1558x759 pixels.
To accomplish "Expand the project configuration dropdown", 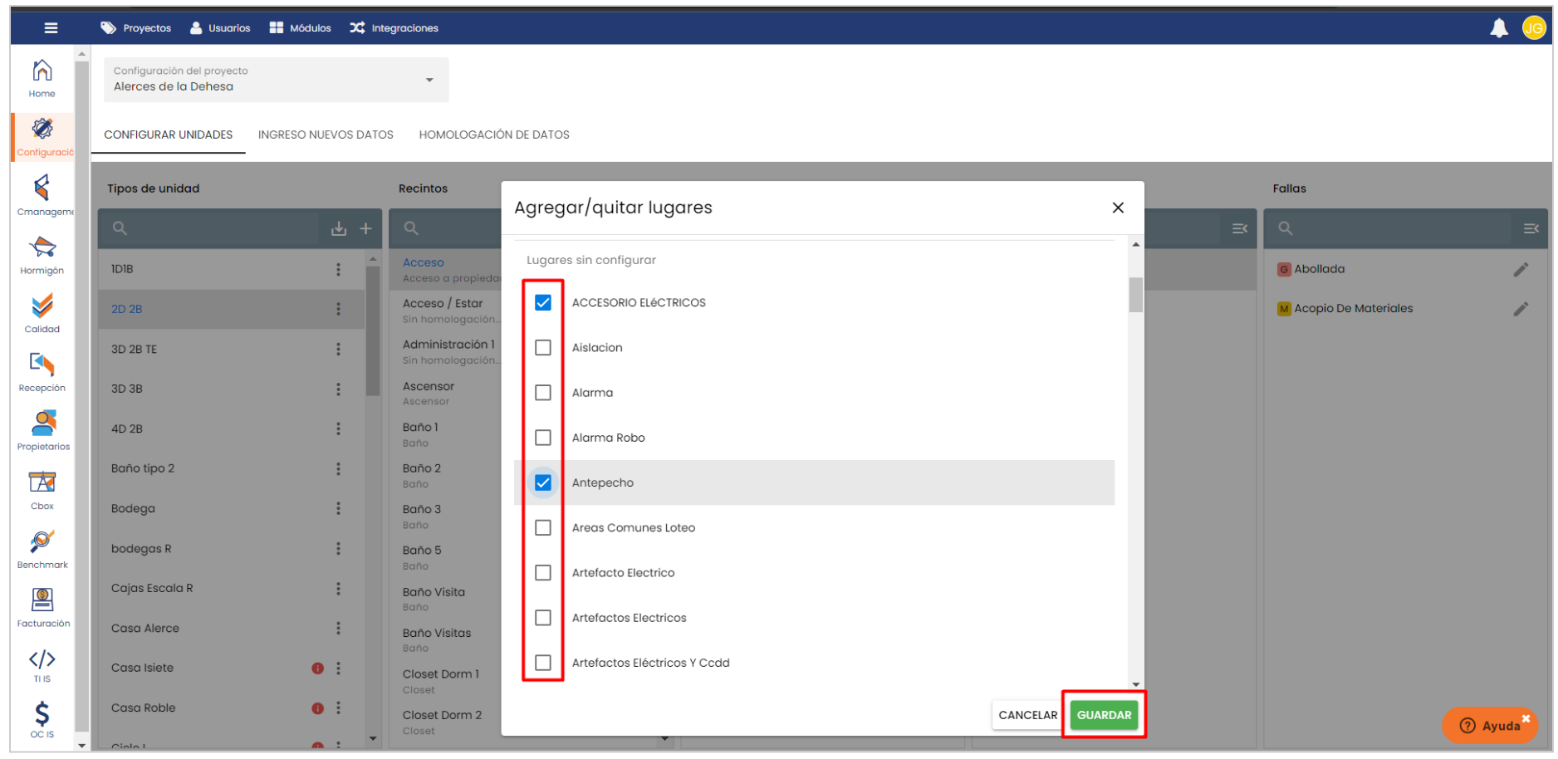I will coord(429,80).
